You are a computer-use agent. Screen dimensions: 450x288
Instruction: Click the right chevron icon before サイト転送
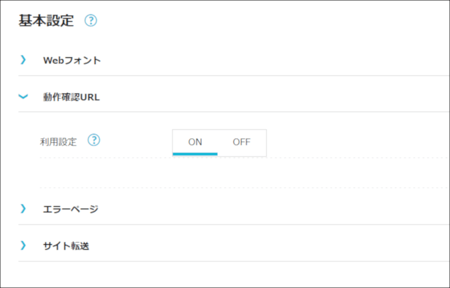point(23,245)
